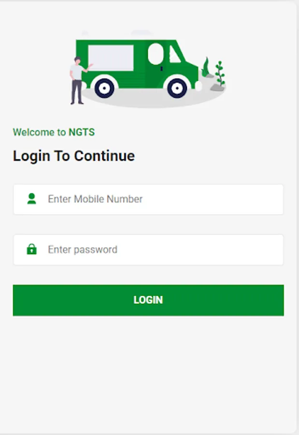Focus the Enter password field
This screenshot has height=435, width=299.
pyautogui.click(x=148, y=250)
